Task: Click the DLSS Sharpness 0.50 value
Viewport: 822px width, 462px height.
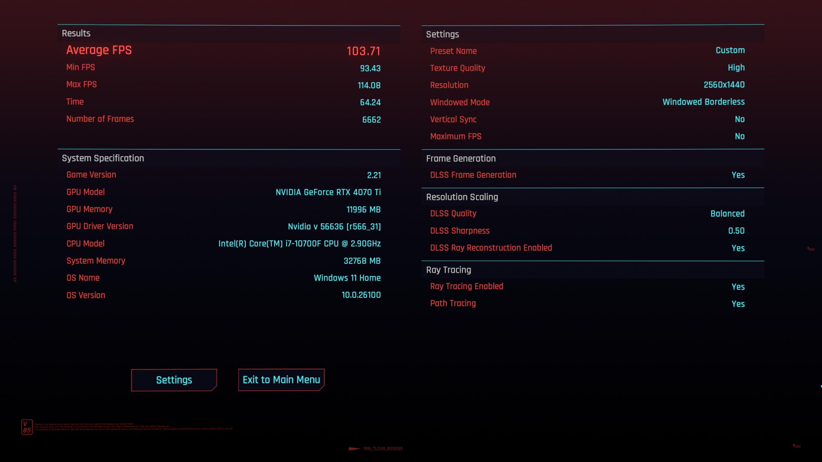Action: pyautogui.click(x=736, y=231)
